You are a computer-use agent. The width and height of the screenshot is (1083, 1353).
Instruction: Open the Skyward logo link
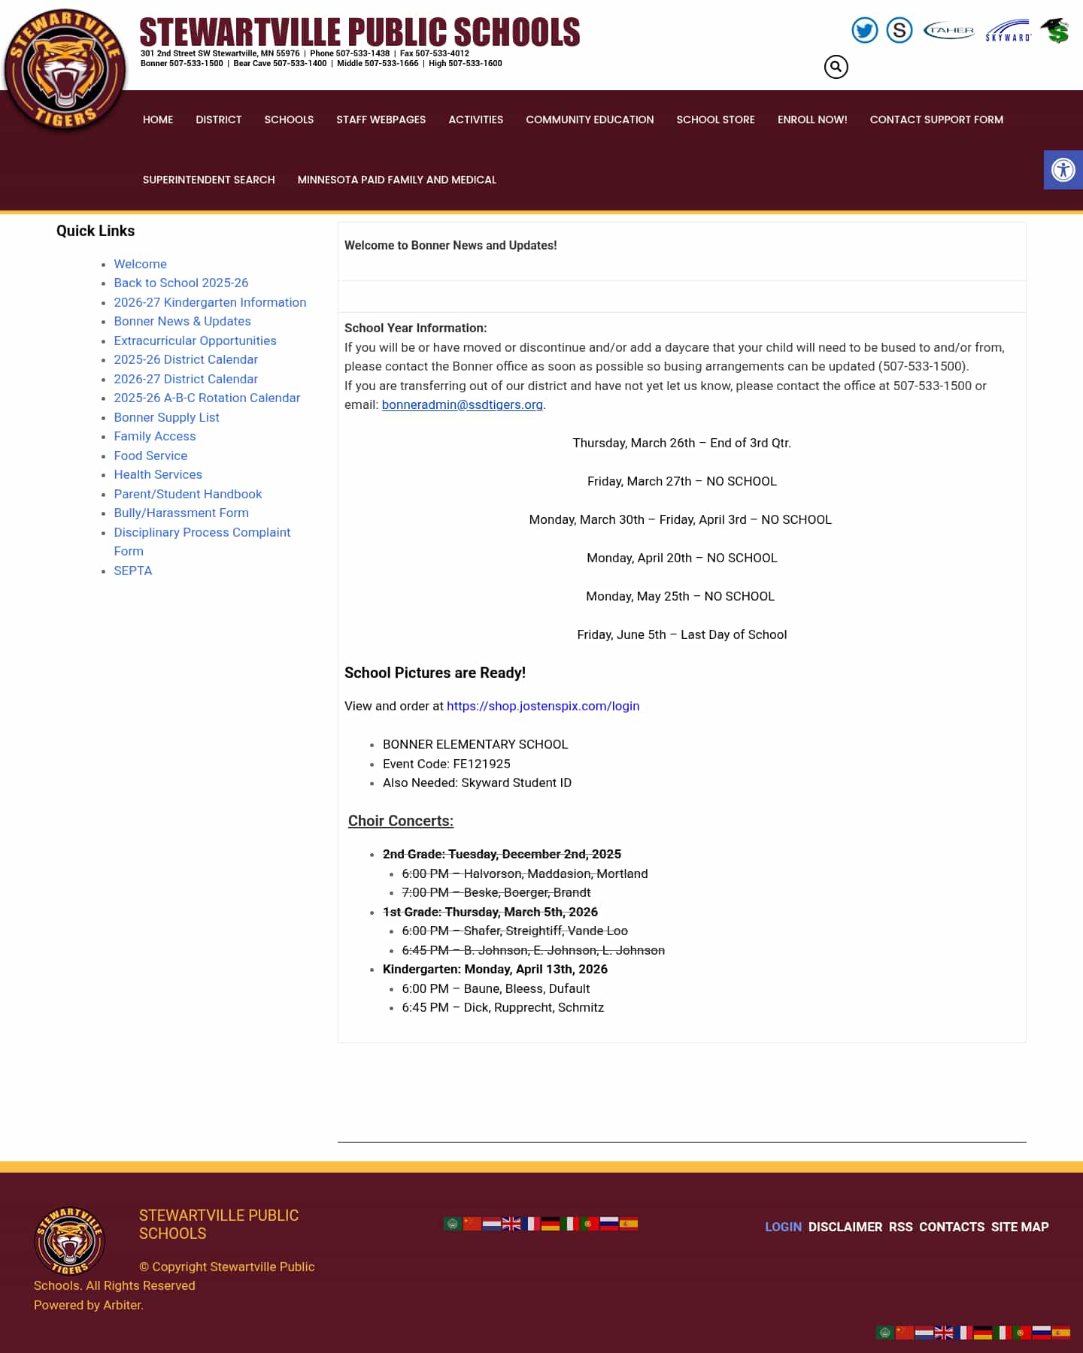(x=1008, y=31)
